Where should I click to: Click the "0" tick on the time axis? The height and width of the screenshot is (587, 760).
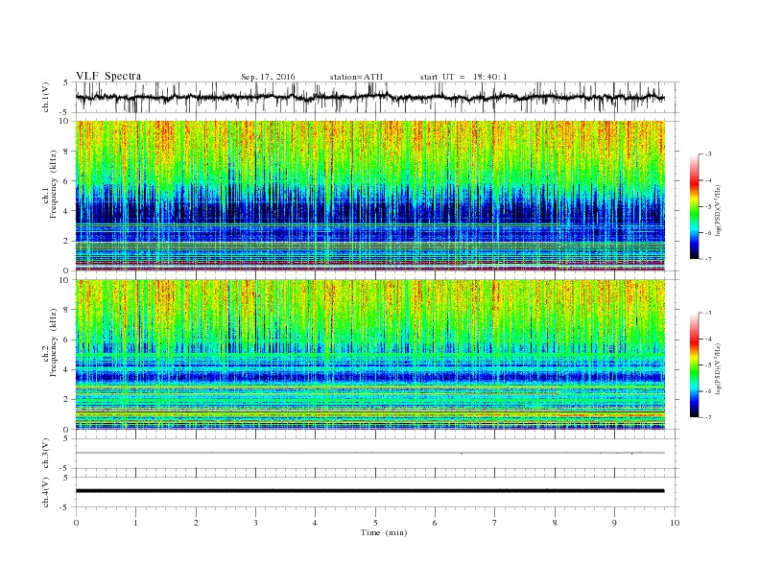point(76,523)
